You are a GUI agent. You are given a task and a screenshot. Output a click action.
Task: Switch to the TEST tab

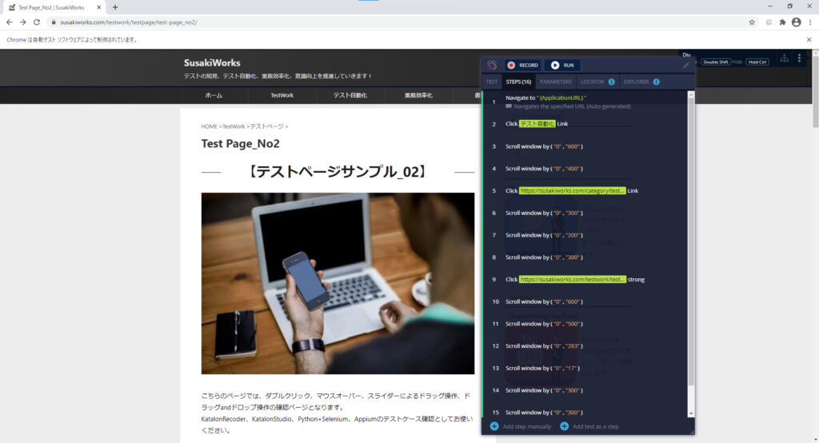492,82
